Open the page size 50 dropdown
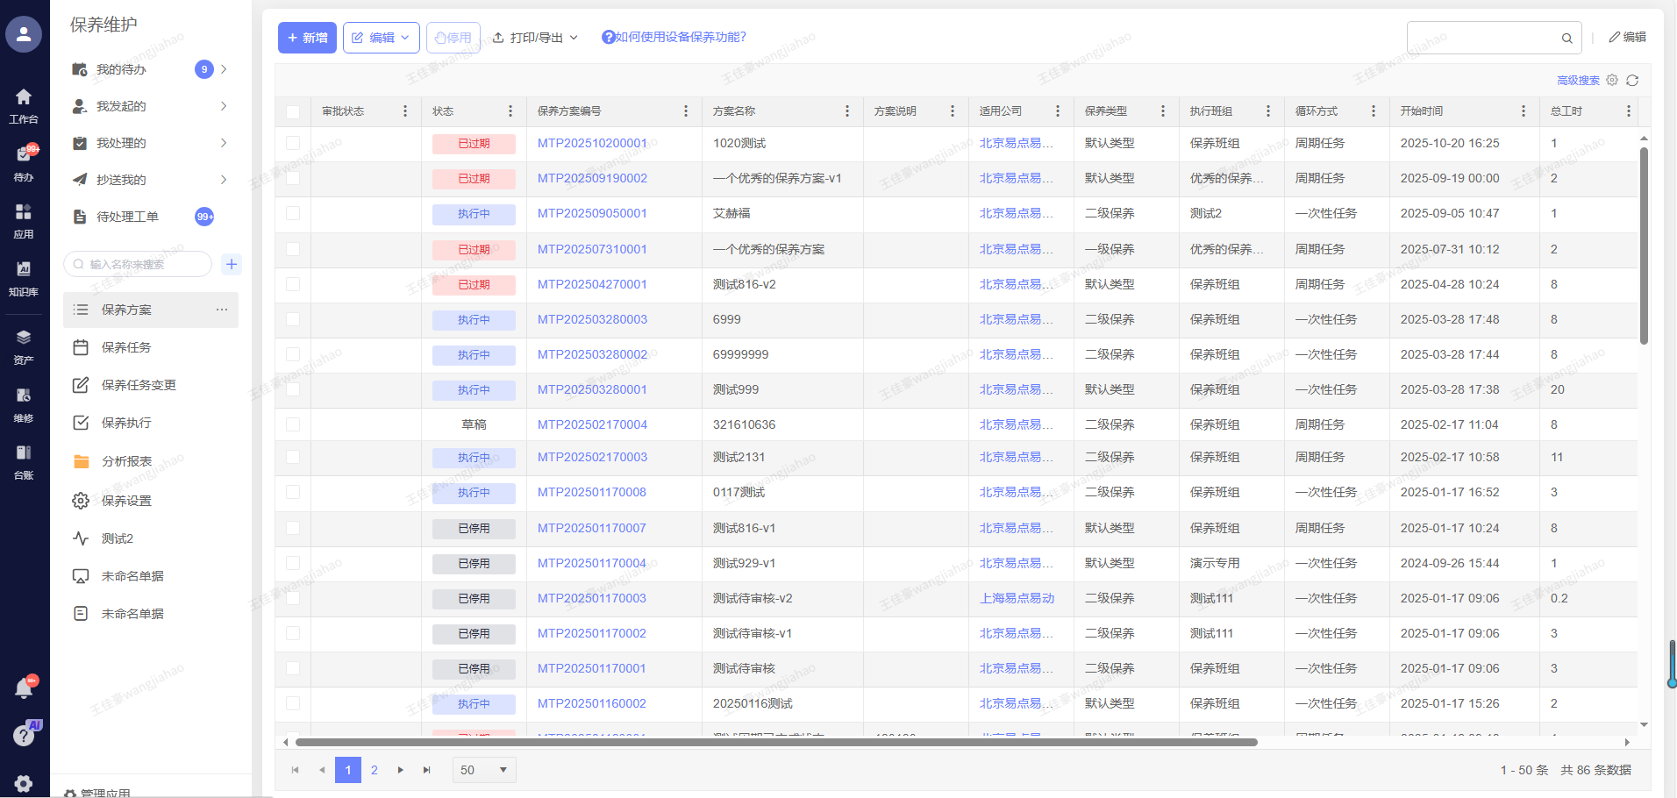Image resolution: width=1677 pixels, height=798 pixels. pos(484,770)
